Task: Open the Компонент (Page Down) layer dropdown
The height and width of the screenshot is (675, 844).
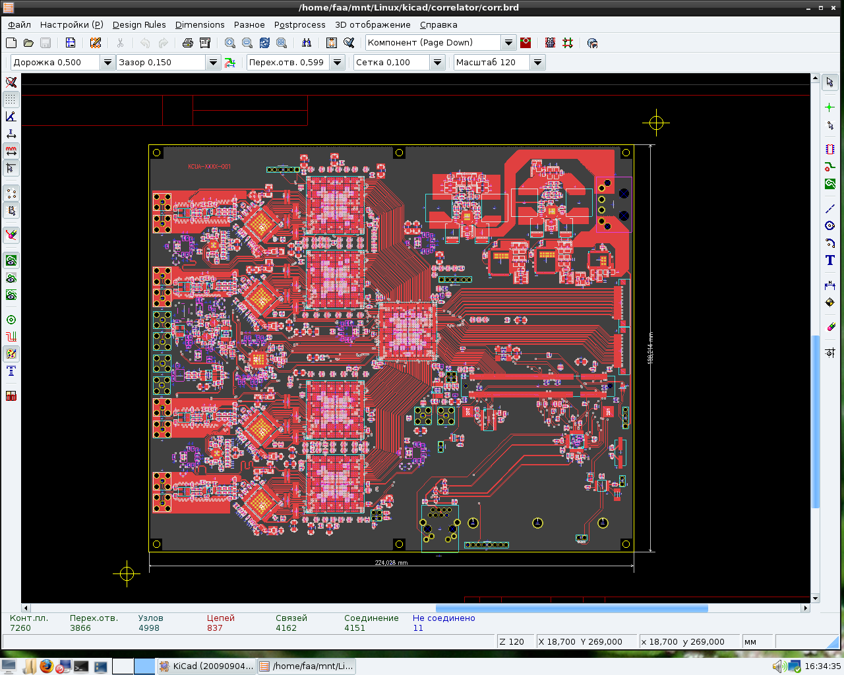Action: tap(508, 43)
